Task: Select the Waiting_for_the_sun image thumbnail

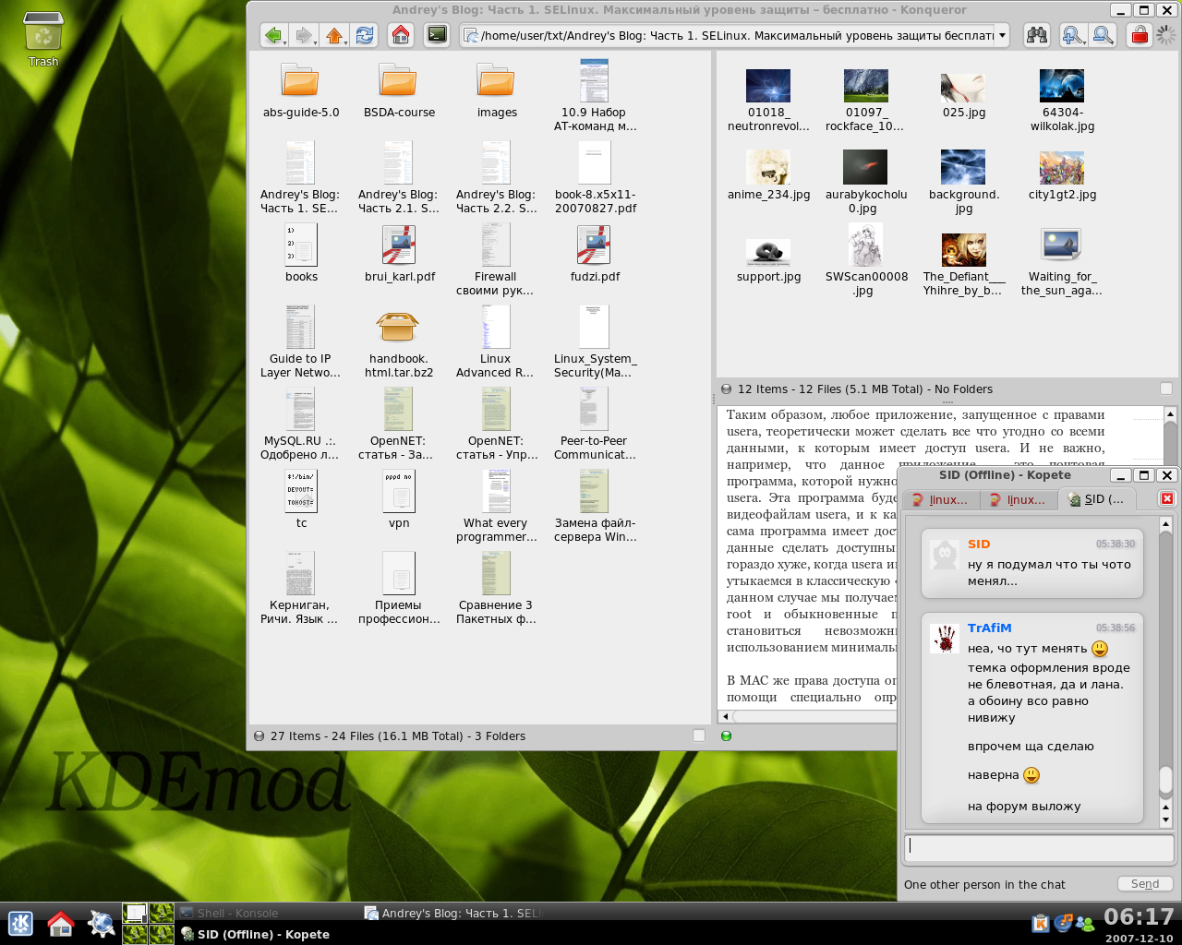Action: tap(1062, 245)
